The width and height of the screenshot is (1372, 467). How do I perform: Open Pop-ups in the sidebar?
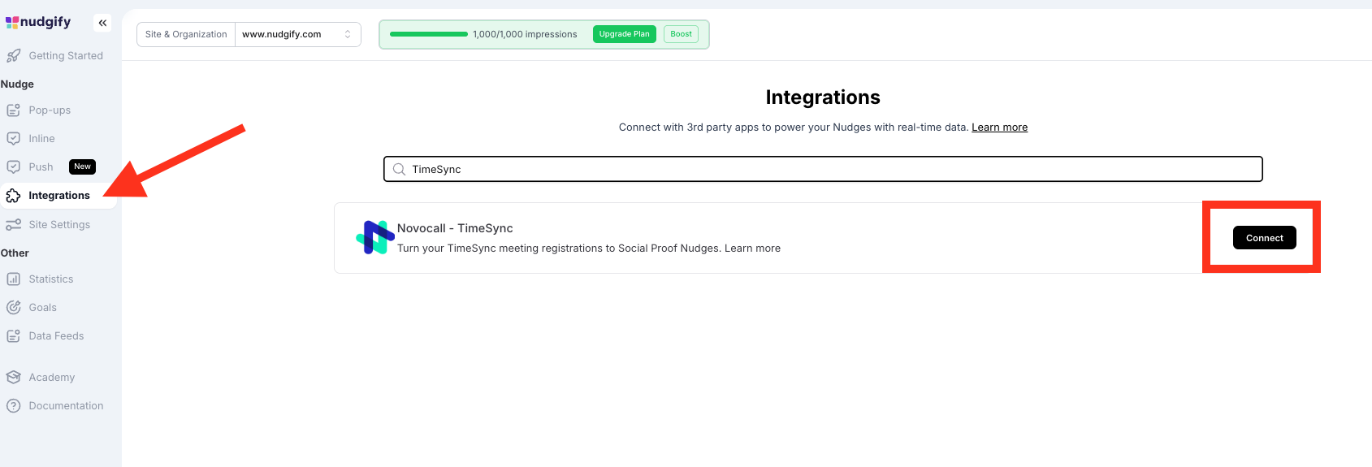50,110
